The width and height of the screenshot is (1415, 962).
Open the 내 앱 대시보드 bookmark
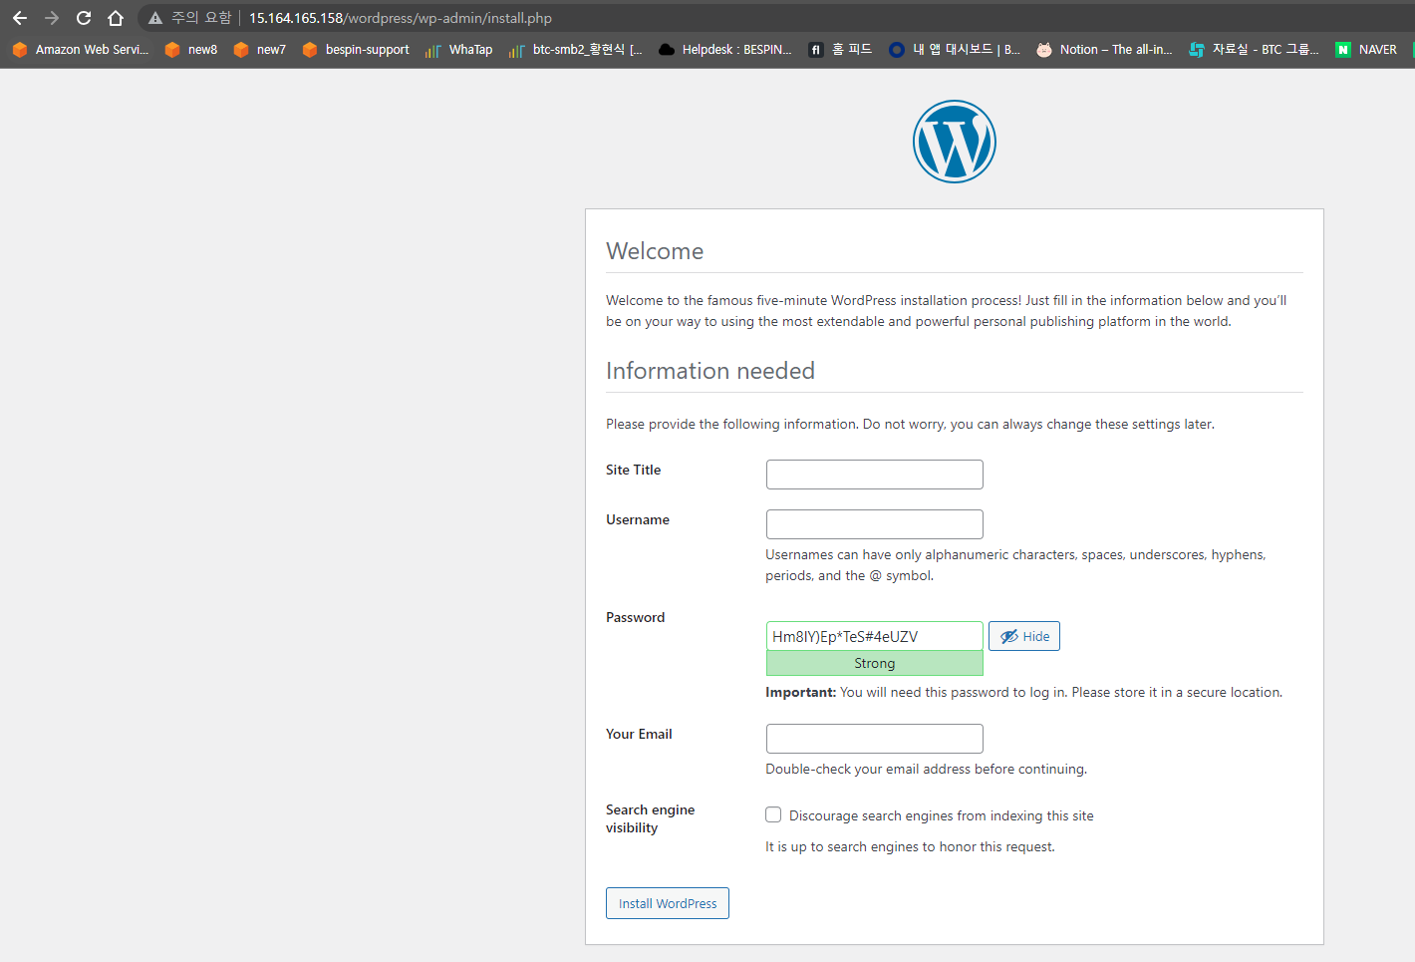(955, 49)
